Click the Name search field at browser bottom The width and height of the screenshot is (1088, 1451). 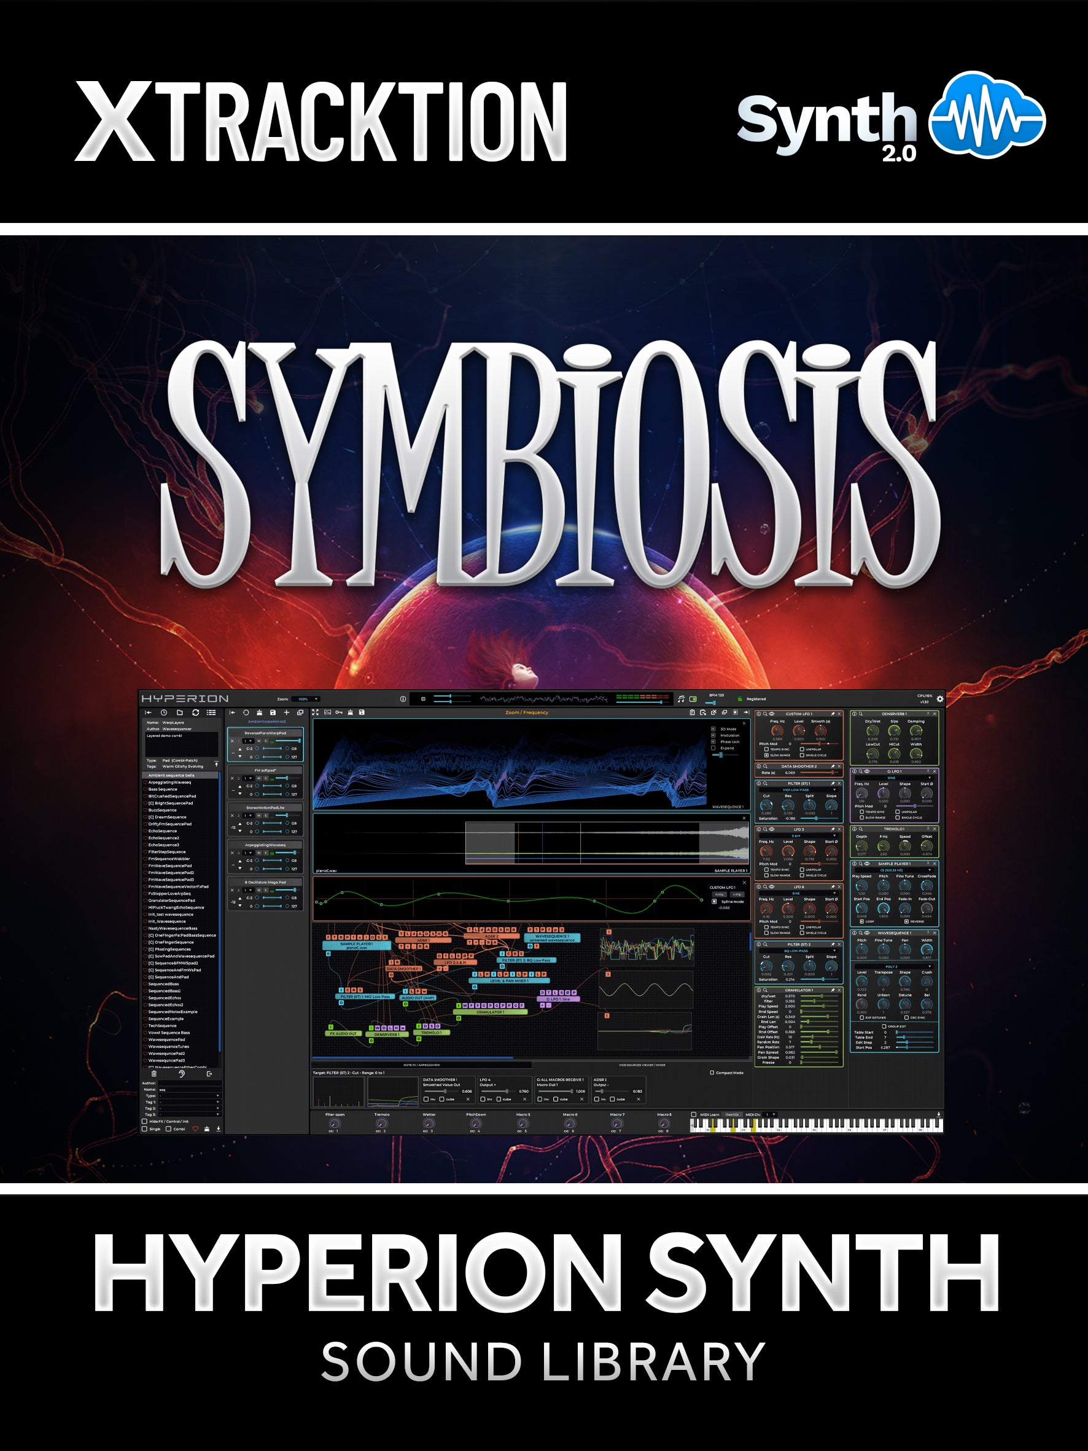click(190, 1090)
